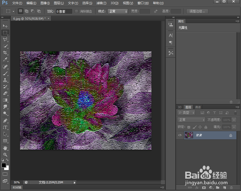Select the Move tool
Viewport: 241px width, 191px height.
click(5, 26)
